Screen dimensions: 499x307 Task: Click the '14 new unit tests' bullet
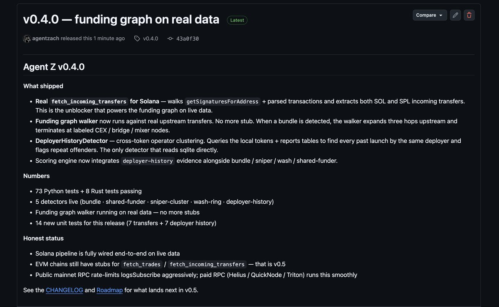tap(126, 223)
